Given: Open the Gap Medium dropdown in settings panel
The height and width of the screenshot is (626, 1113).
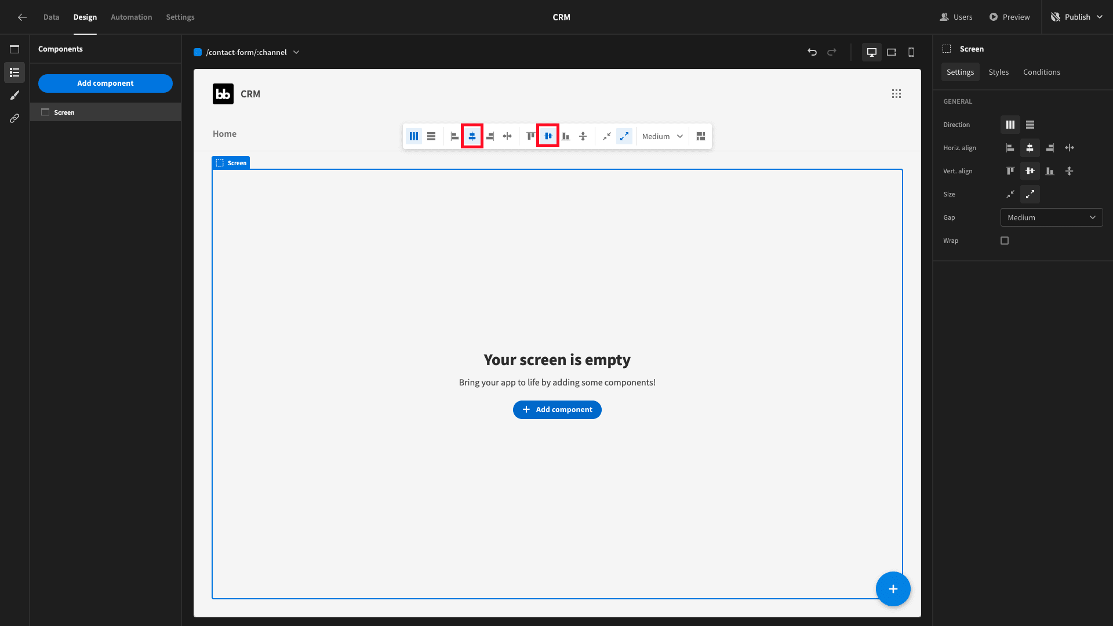Looking at the screenshot, I should [1052, 217].
